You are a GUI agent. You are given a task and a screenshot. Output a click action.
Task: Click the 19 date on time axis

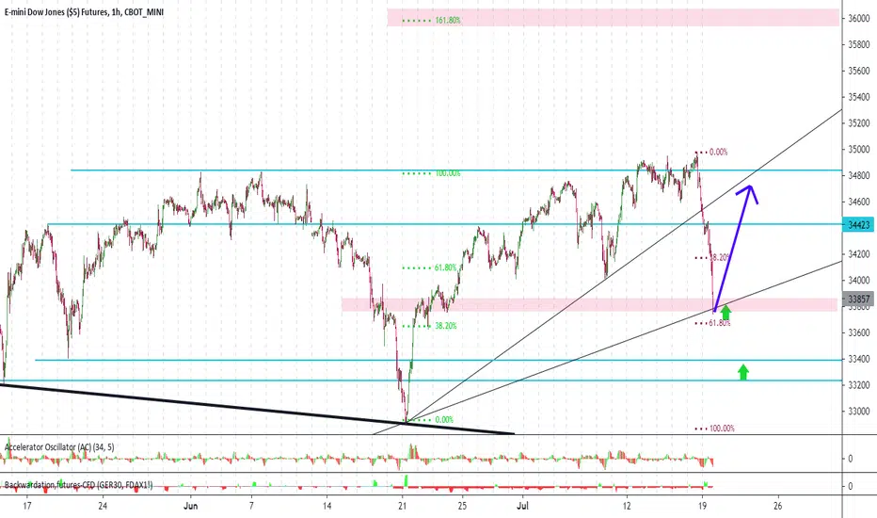(x=703, y=506)
